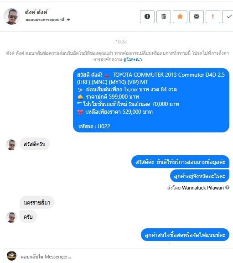
Task: Click the message asking ซื้อสดหรือจัดไฟแนนซ์
Action: pos(185,235)
